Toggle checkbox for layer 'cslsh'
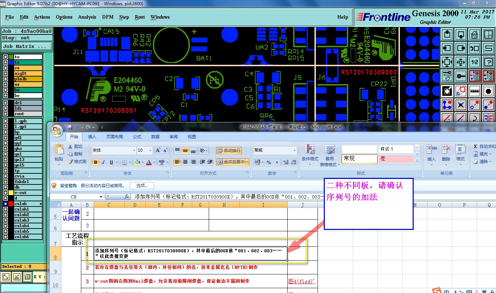Screen dimensions: 496x293 [x=6, y=204]
